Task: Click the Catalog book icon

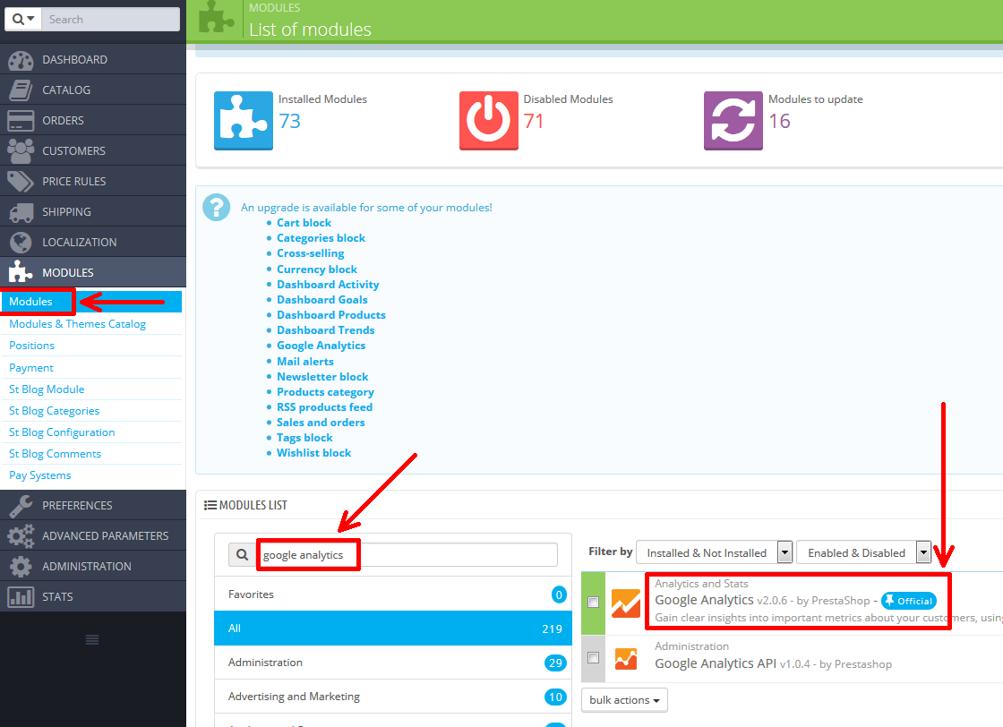Action: click(x=21, y=90)
